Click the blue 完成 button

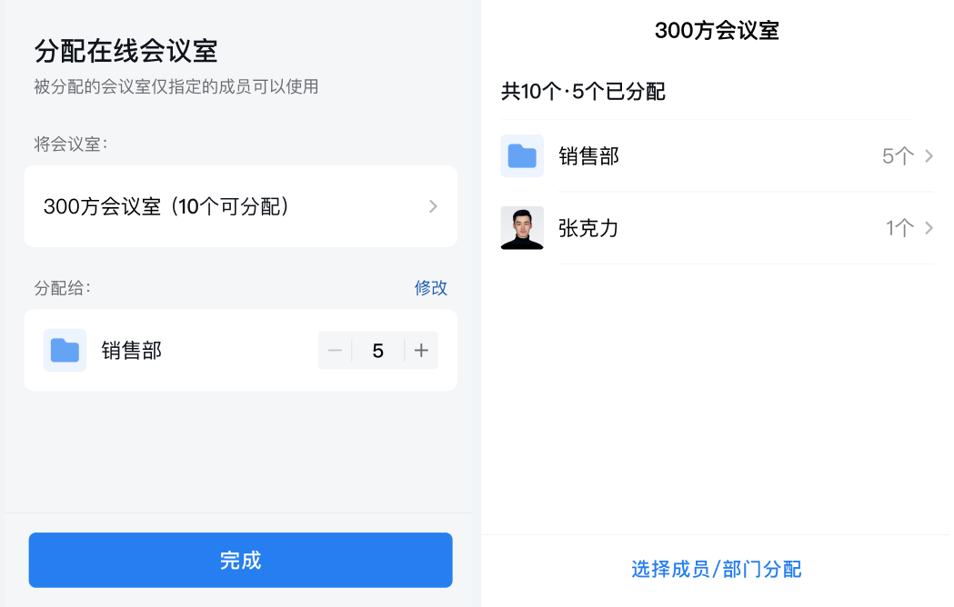point(240,560)
